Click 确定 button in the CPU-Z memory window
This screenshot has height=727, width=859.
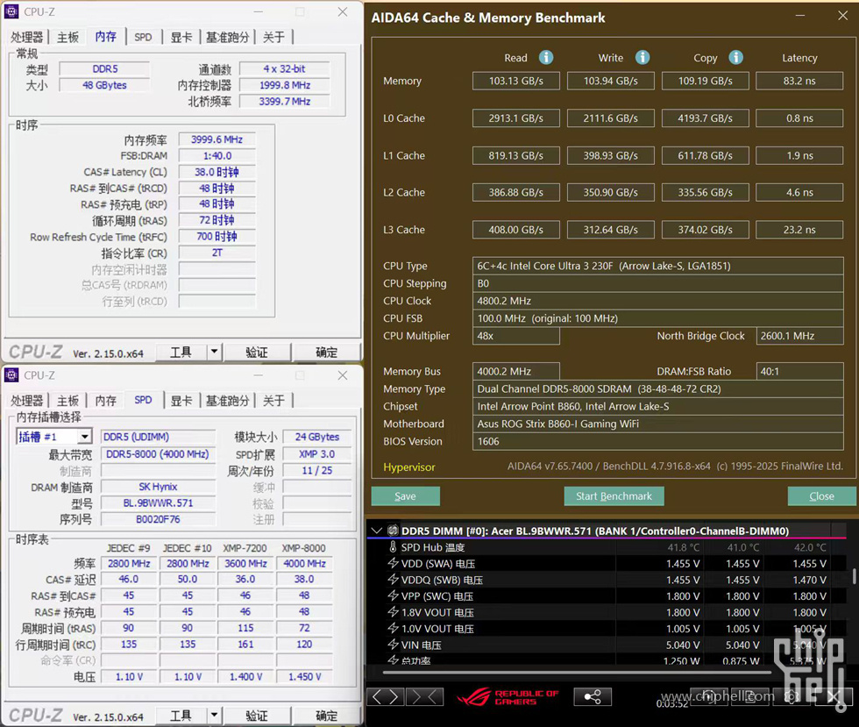tap(326, 352)
